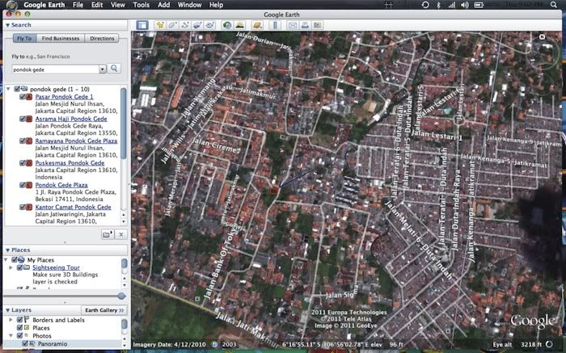566x353 pixels.
Task: Click the red placemark pin on the map
Action: 274,190
